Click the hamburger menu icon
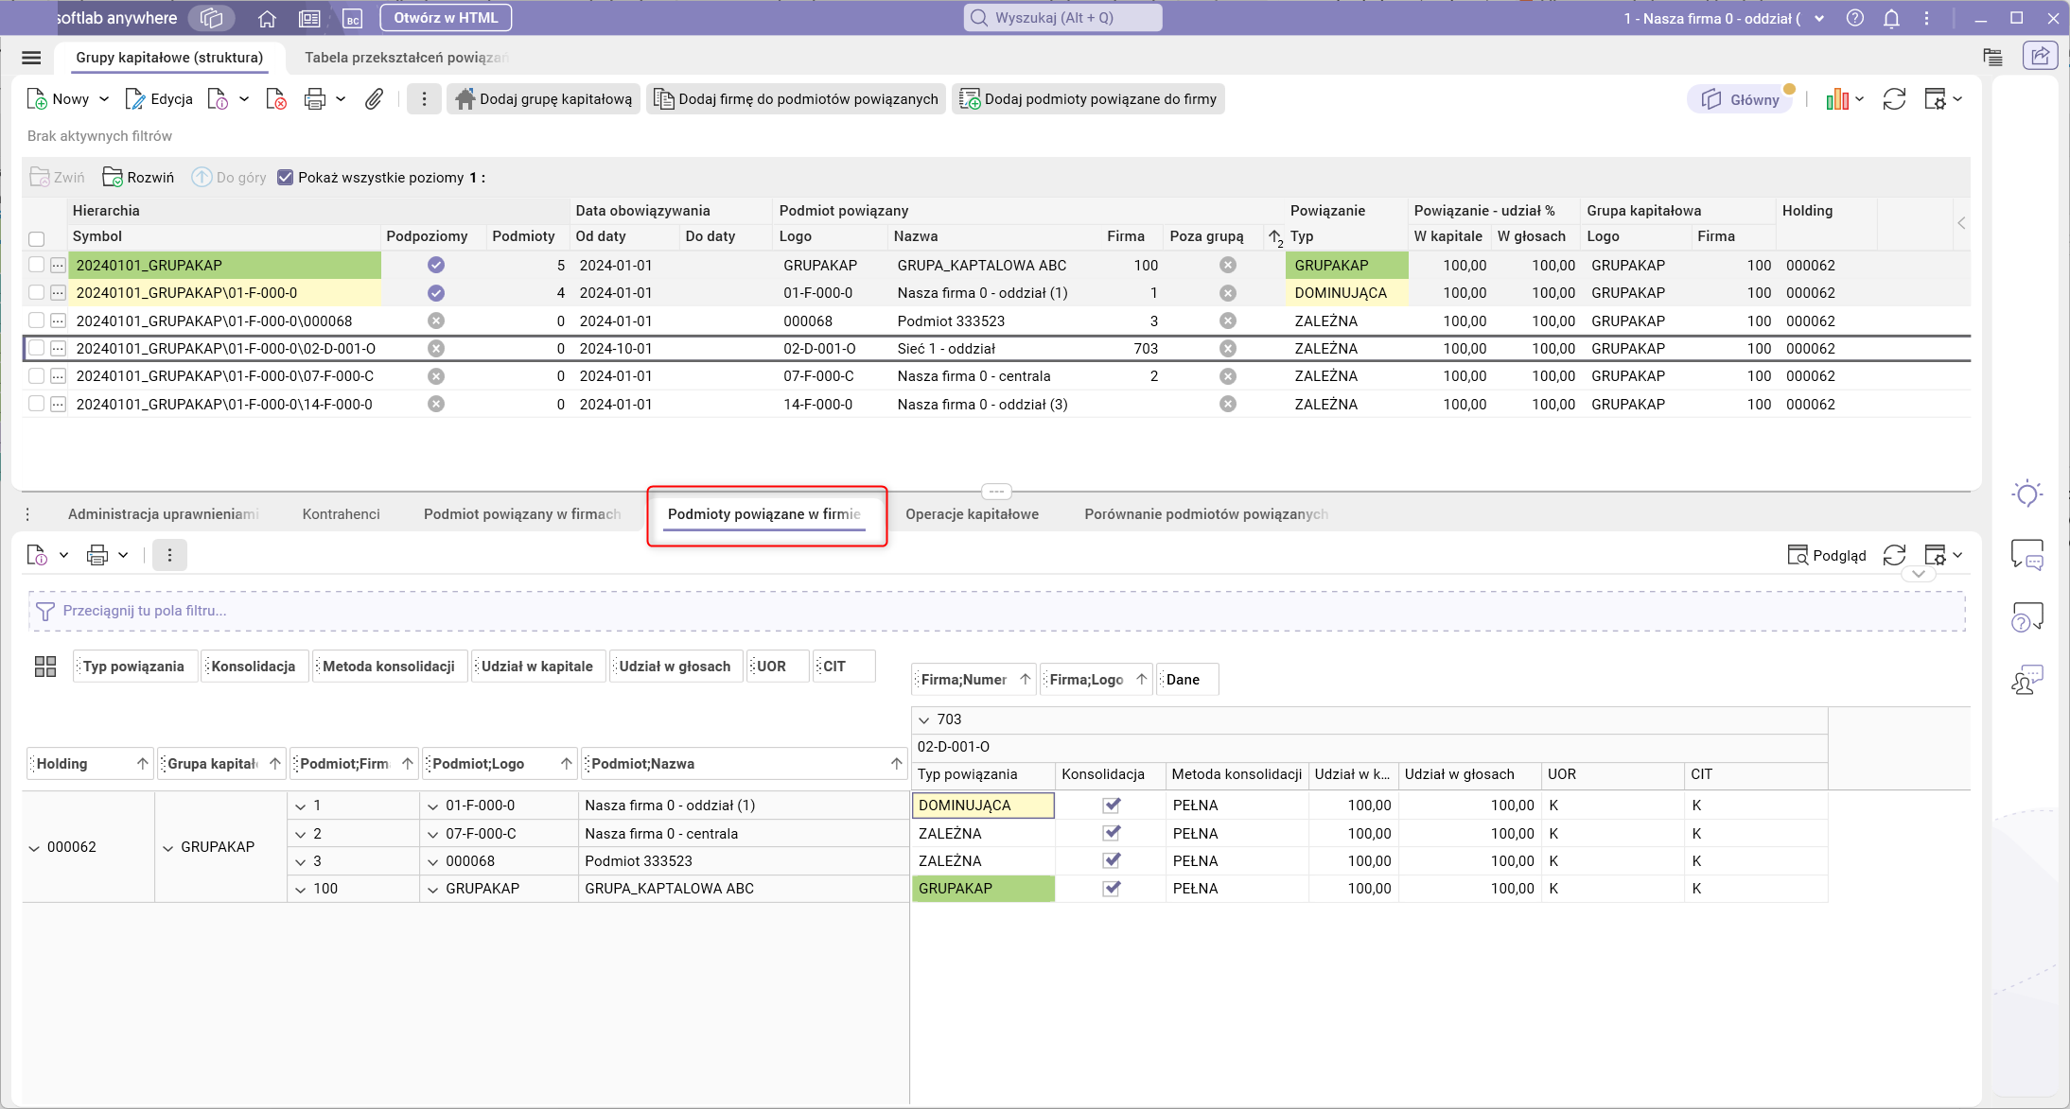The height and width of the screenshot is (1109, 2070). [x=31, y=58]
